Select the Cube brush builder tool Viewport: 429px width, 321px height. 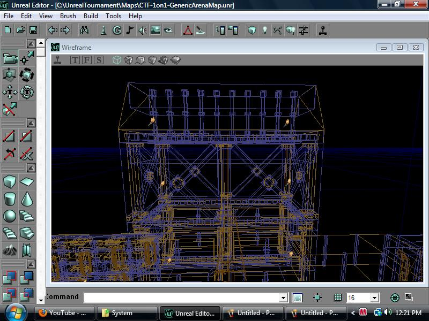(9, 181)
